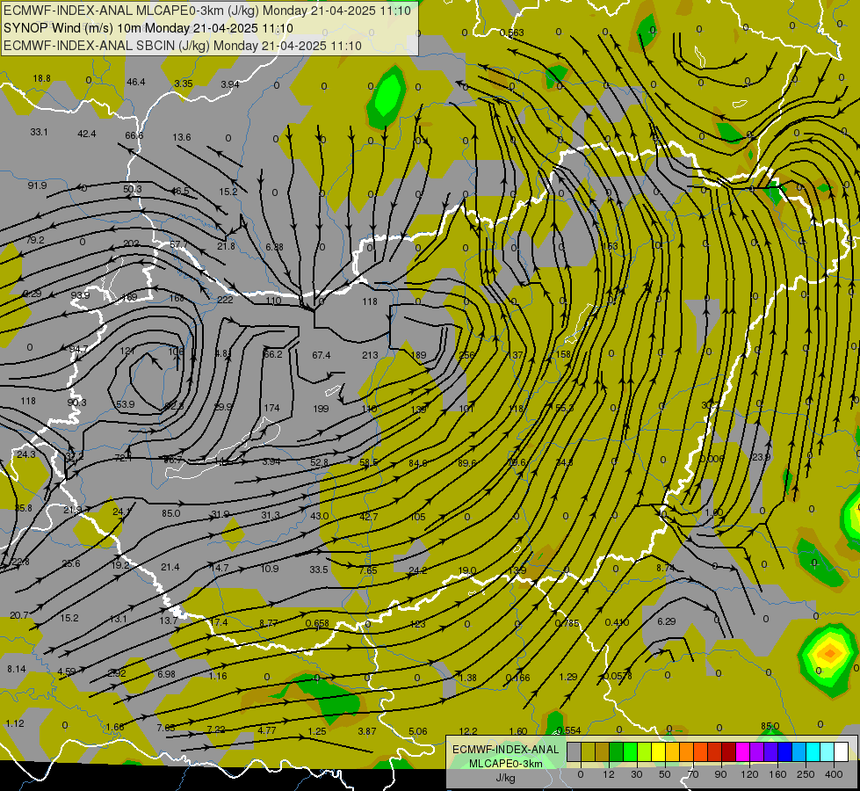Click the grid value 256

point(466,354)
